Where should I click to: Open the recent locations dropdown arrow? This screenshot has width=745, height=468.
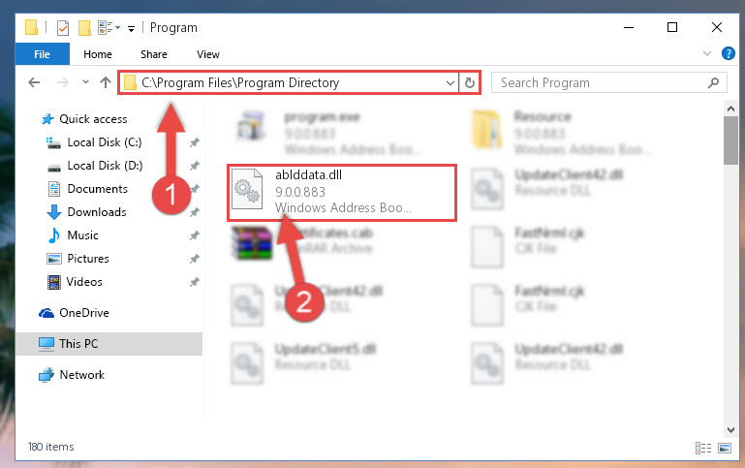pyautogui.click(x=85, y=82)
